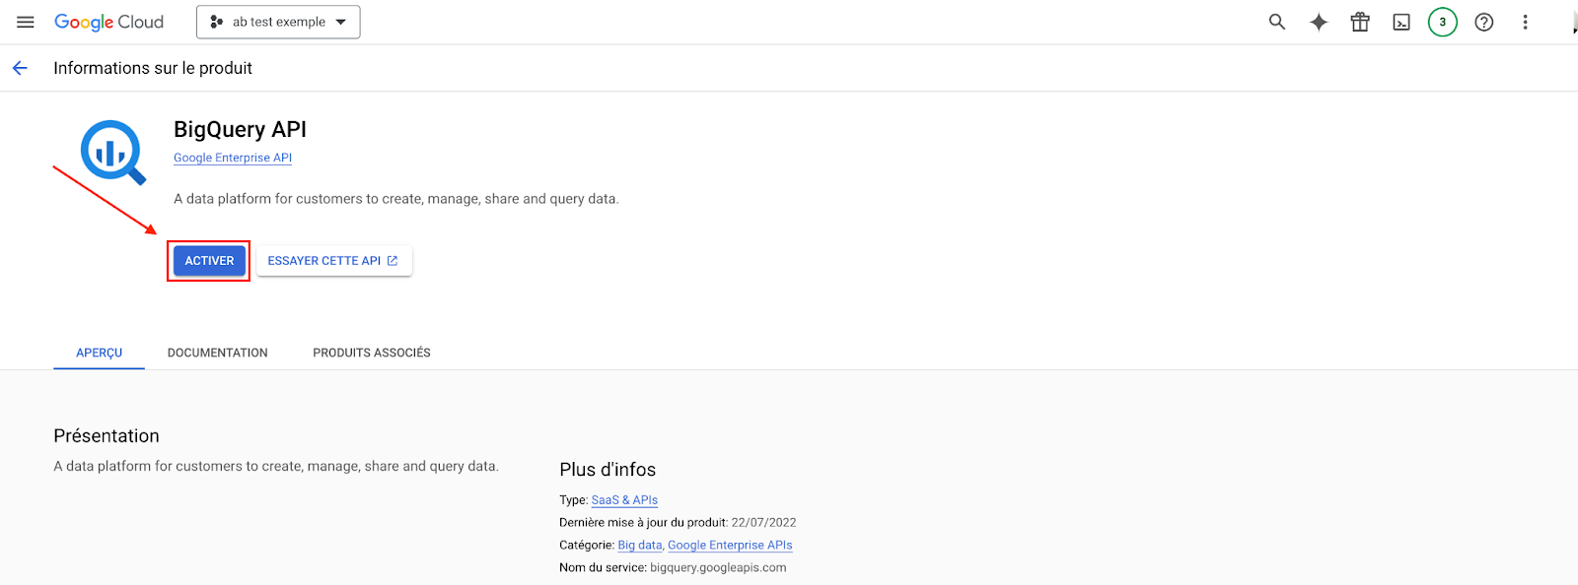
Task: Open the ab test exemple project selector
Action: (x=278, y=22)
